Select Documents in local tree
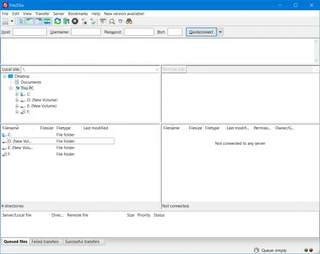This screenshot has height=254, width=320. (x=31, y=82)
